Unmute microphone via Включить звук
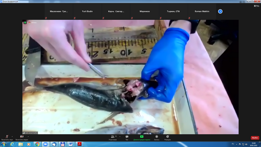The height and width of the screenshot is (147, 261). coord(7,138)
